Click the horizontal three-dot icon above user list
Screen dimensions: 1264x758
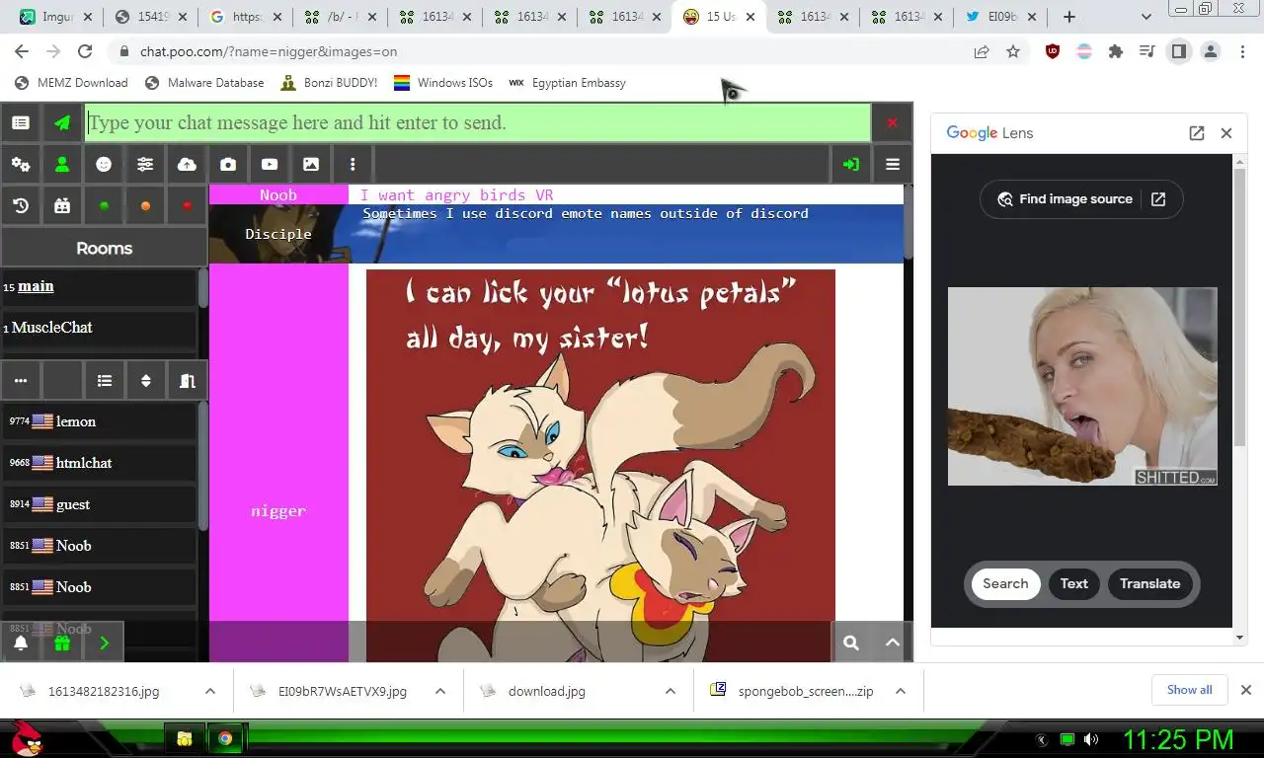click(21, 381)
